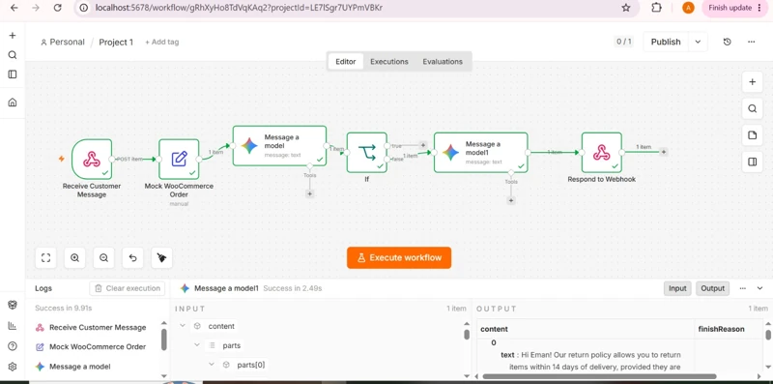Open the logs panel ellipsis menu

pos(743,288)
